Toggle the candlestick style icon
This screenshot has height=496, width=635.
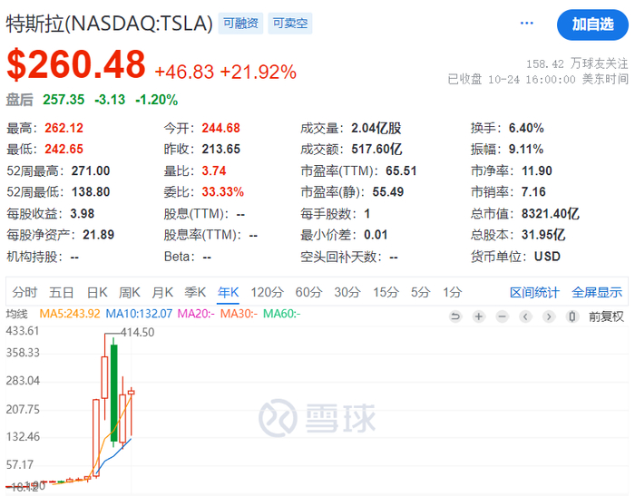[x=572, y=316]
